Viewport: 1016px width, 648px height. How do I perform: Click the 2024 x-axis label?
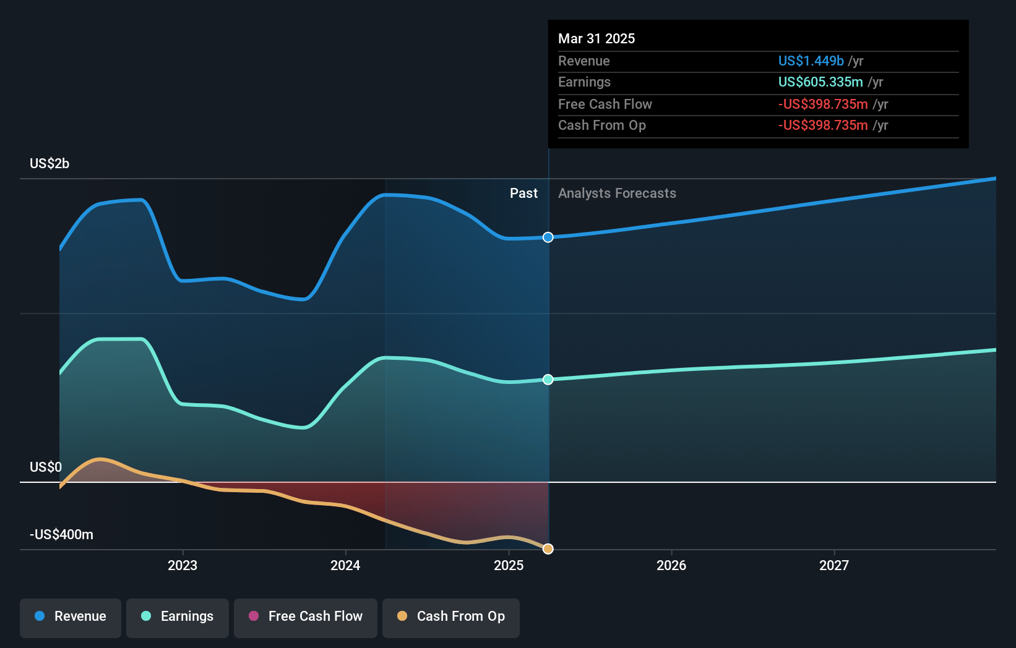click(345, 566)
